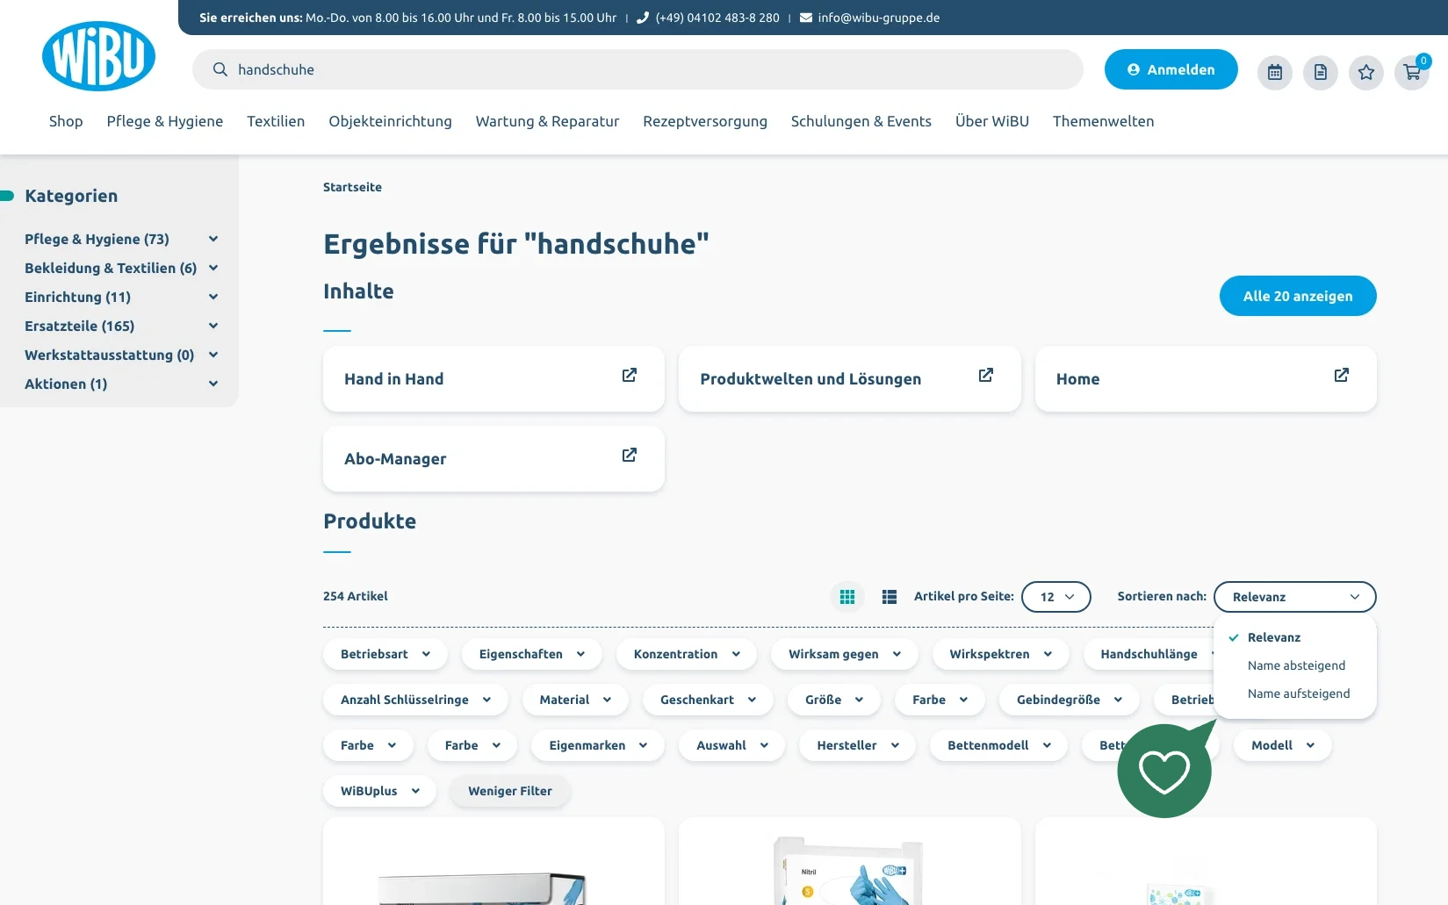Select Name aufsteigend sort option
Image resolution: width=1448 pixels, height=905 pixels.
point(1299,693)
